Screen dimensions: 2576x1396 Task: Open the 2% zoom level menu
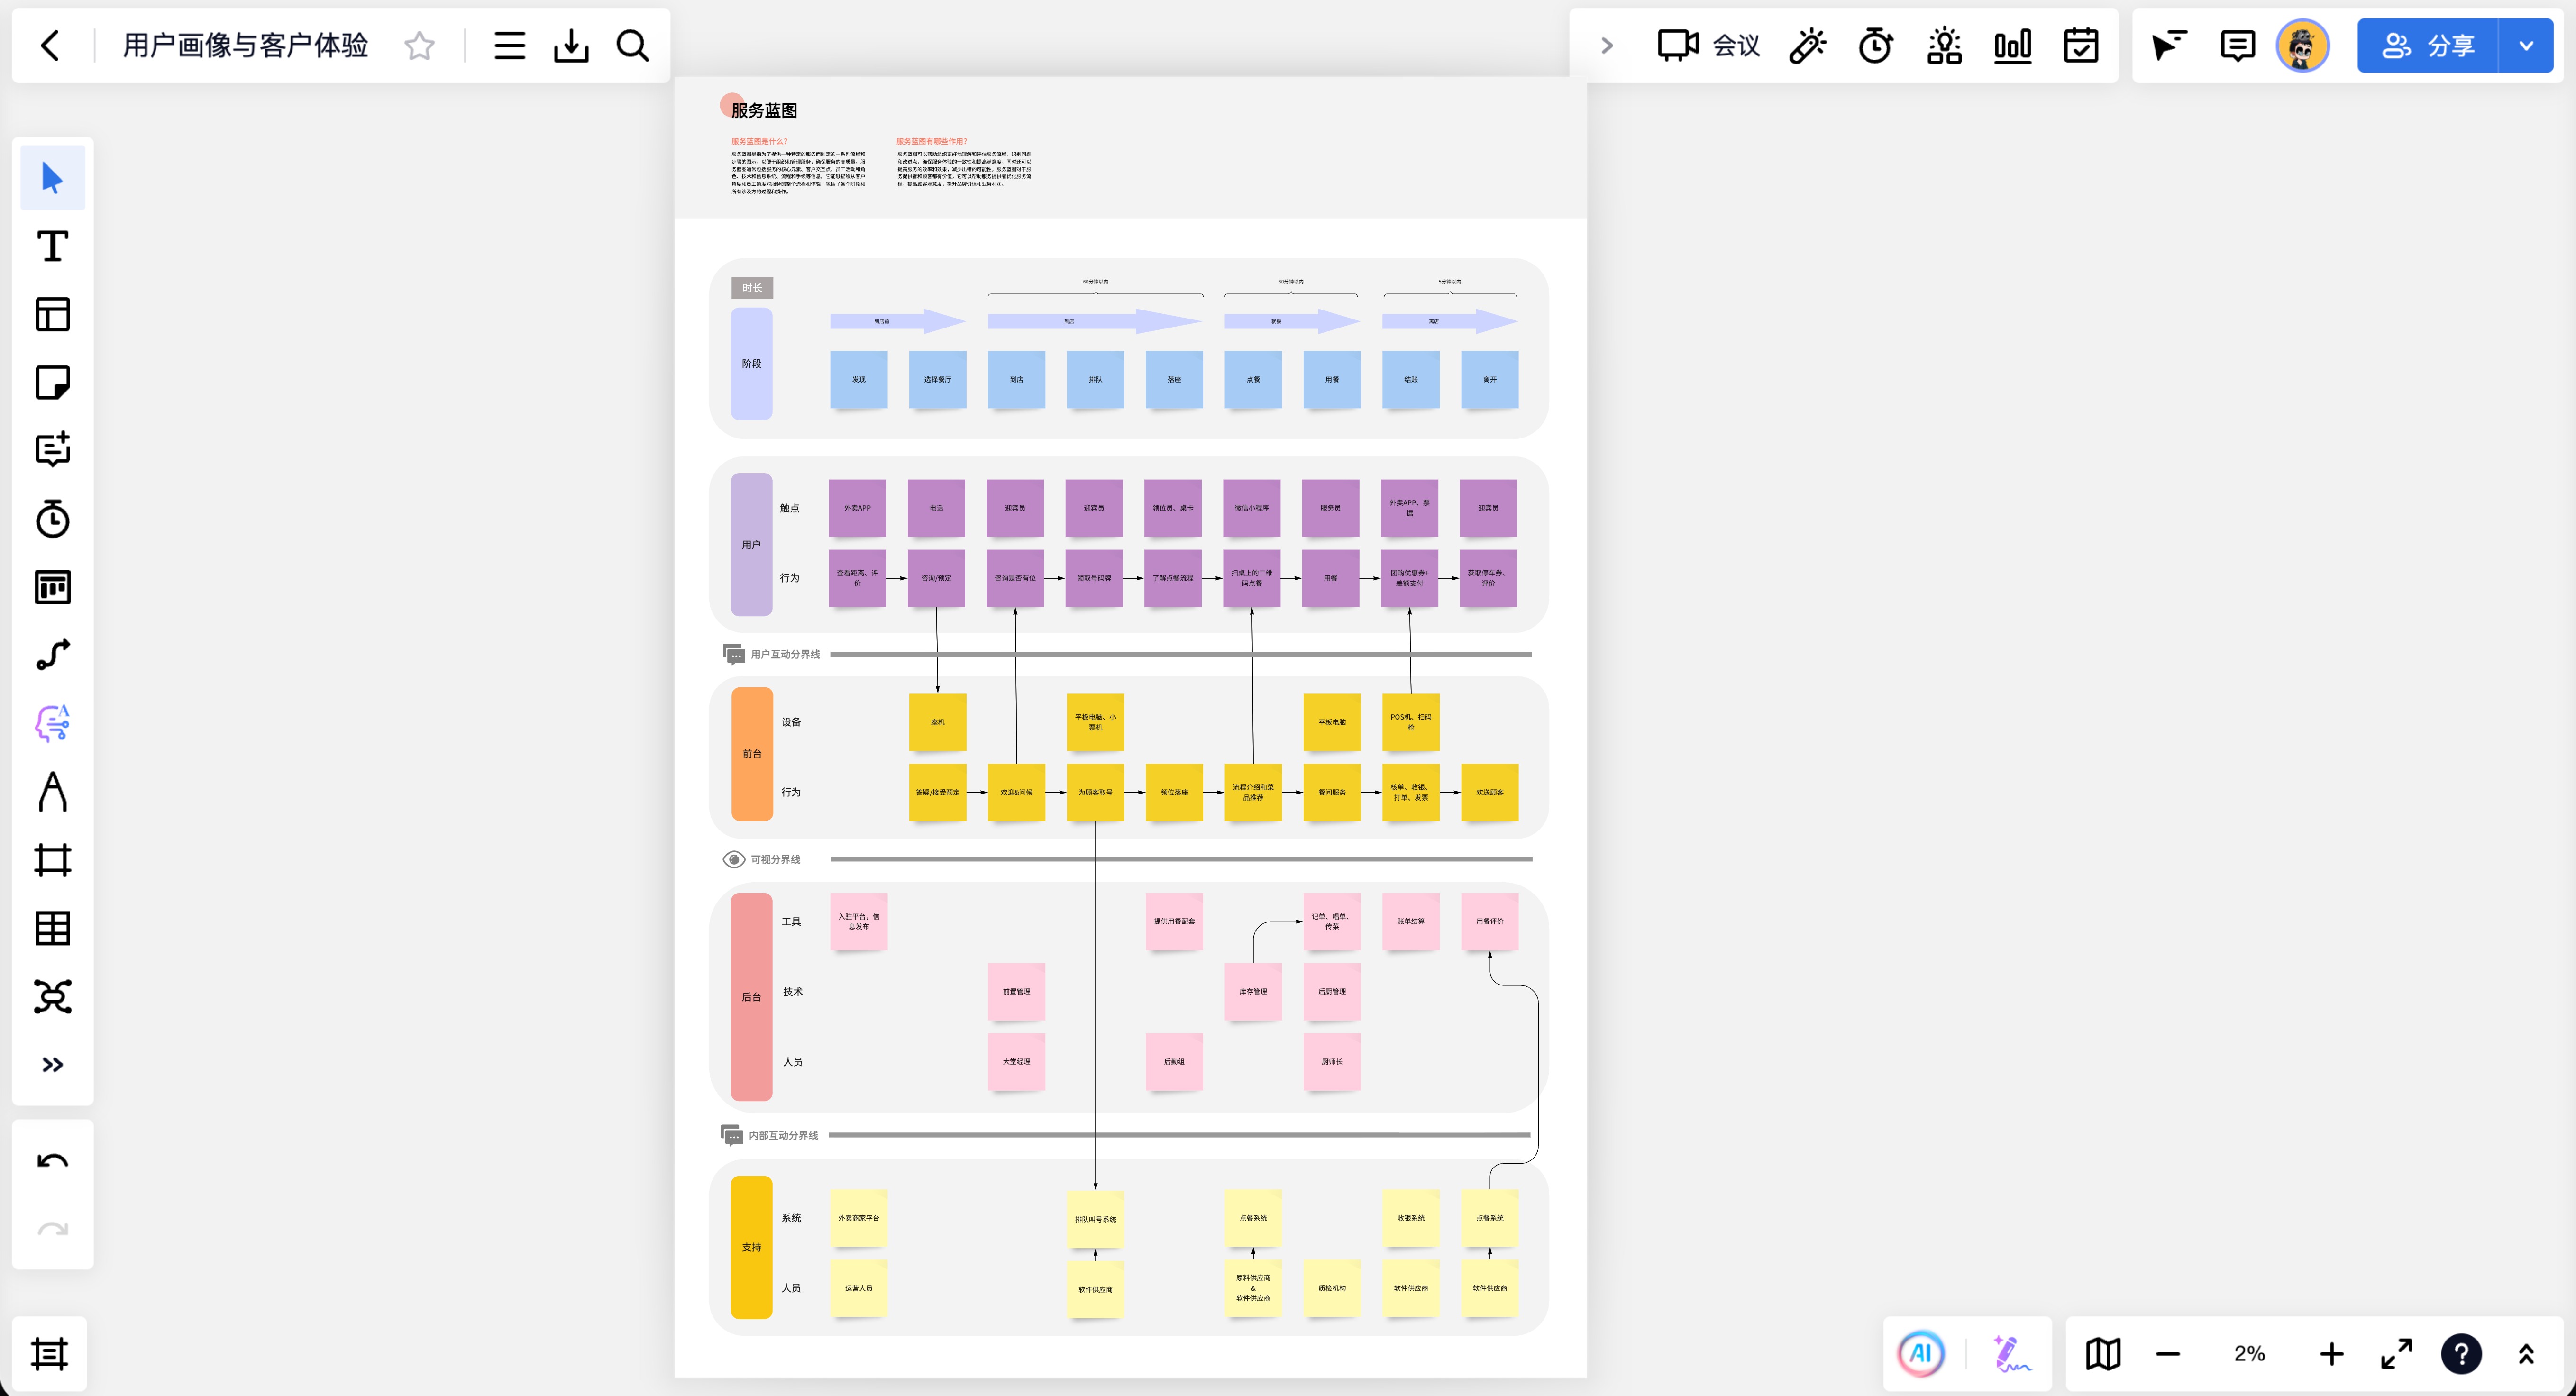coord(2250,1354)
